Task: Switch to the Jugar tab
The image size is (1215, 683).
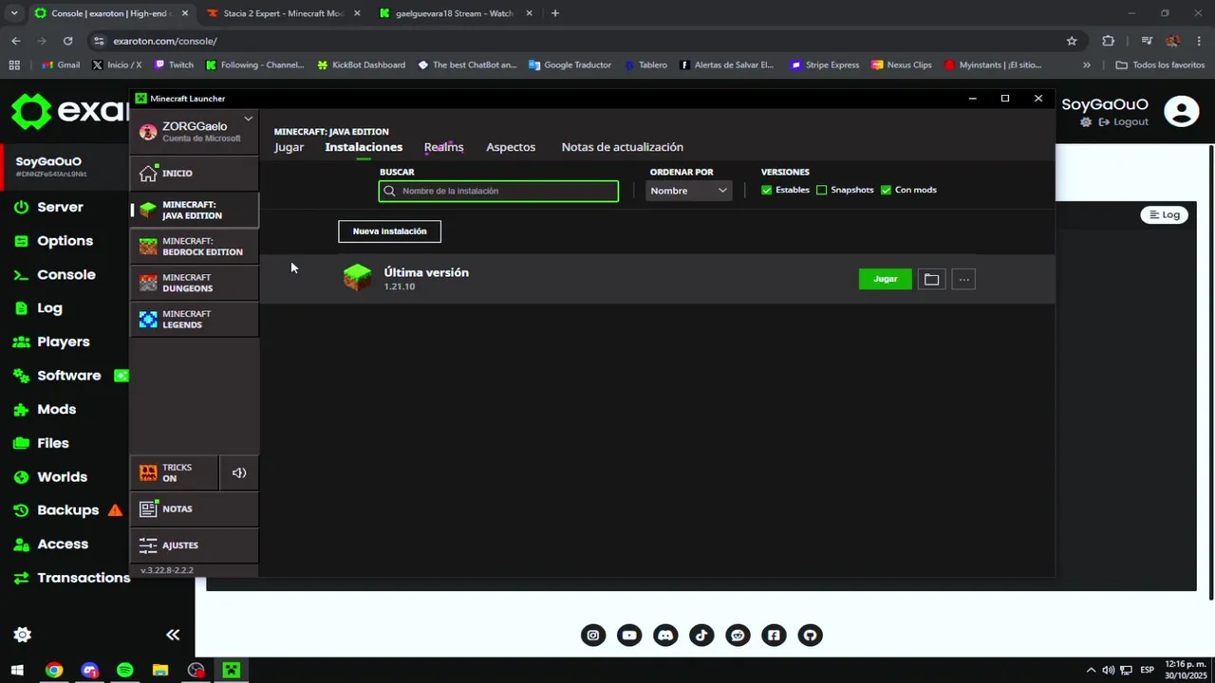Action: click(289, 147)
